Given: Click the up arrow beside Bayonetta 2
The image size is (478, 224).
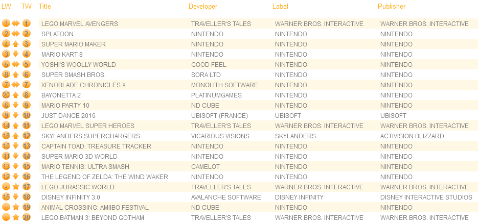Looking at the screenshot, I should (16, 95).
